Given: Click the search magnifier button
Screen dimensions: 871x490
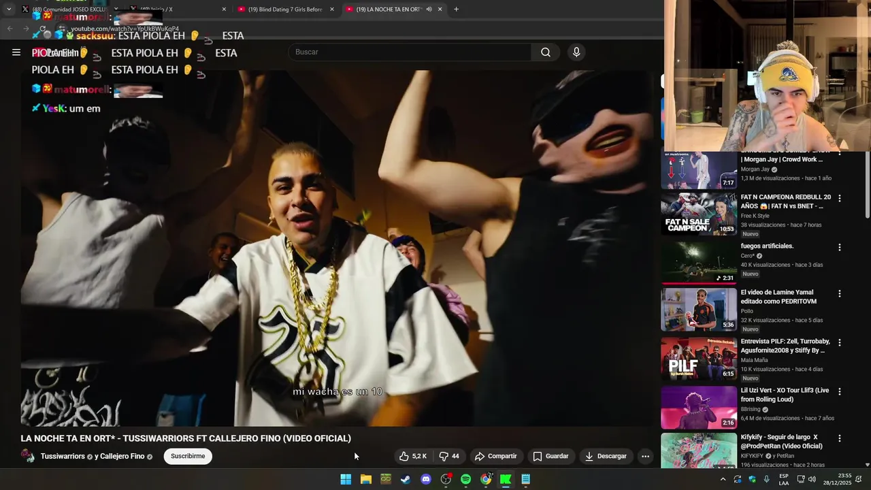Looking at the screenshot, I should point(546,52).
